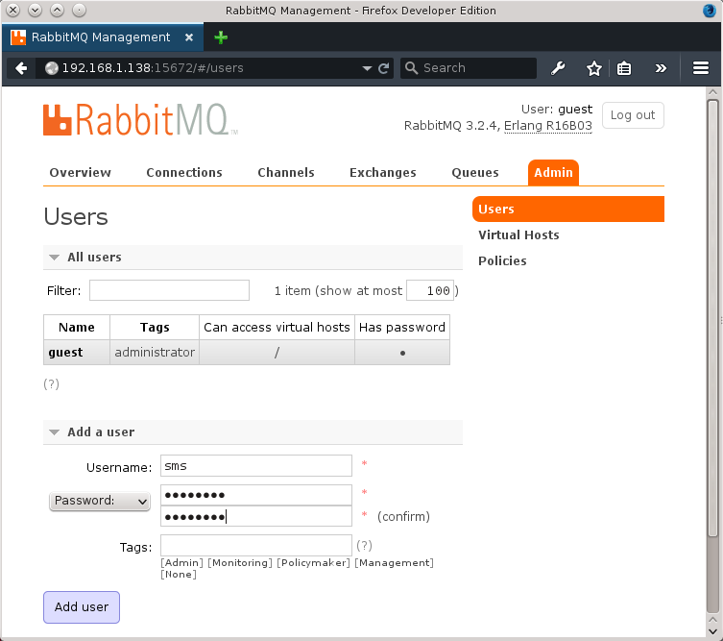Reload the page with refresh icon
The height and width of the screenshot is (641, 723).
pyautogui.click(x=384, y=68)
